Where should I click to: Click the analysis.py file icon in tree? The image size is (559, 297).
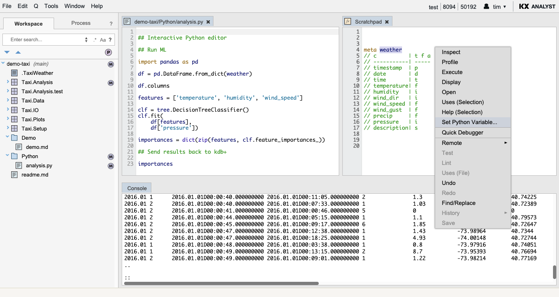click(x=19, y=166)
